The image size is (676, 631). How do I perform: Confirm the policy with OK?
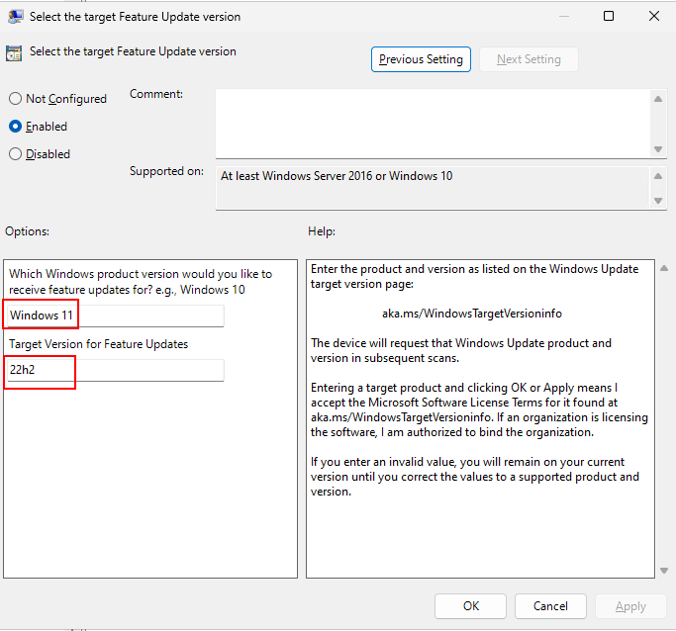pos(470,606)
